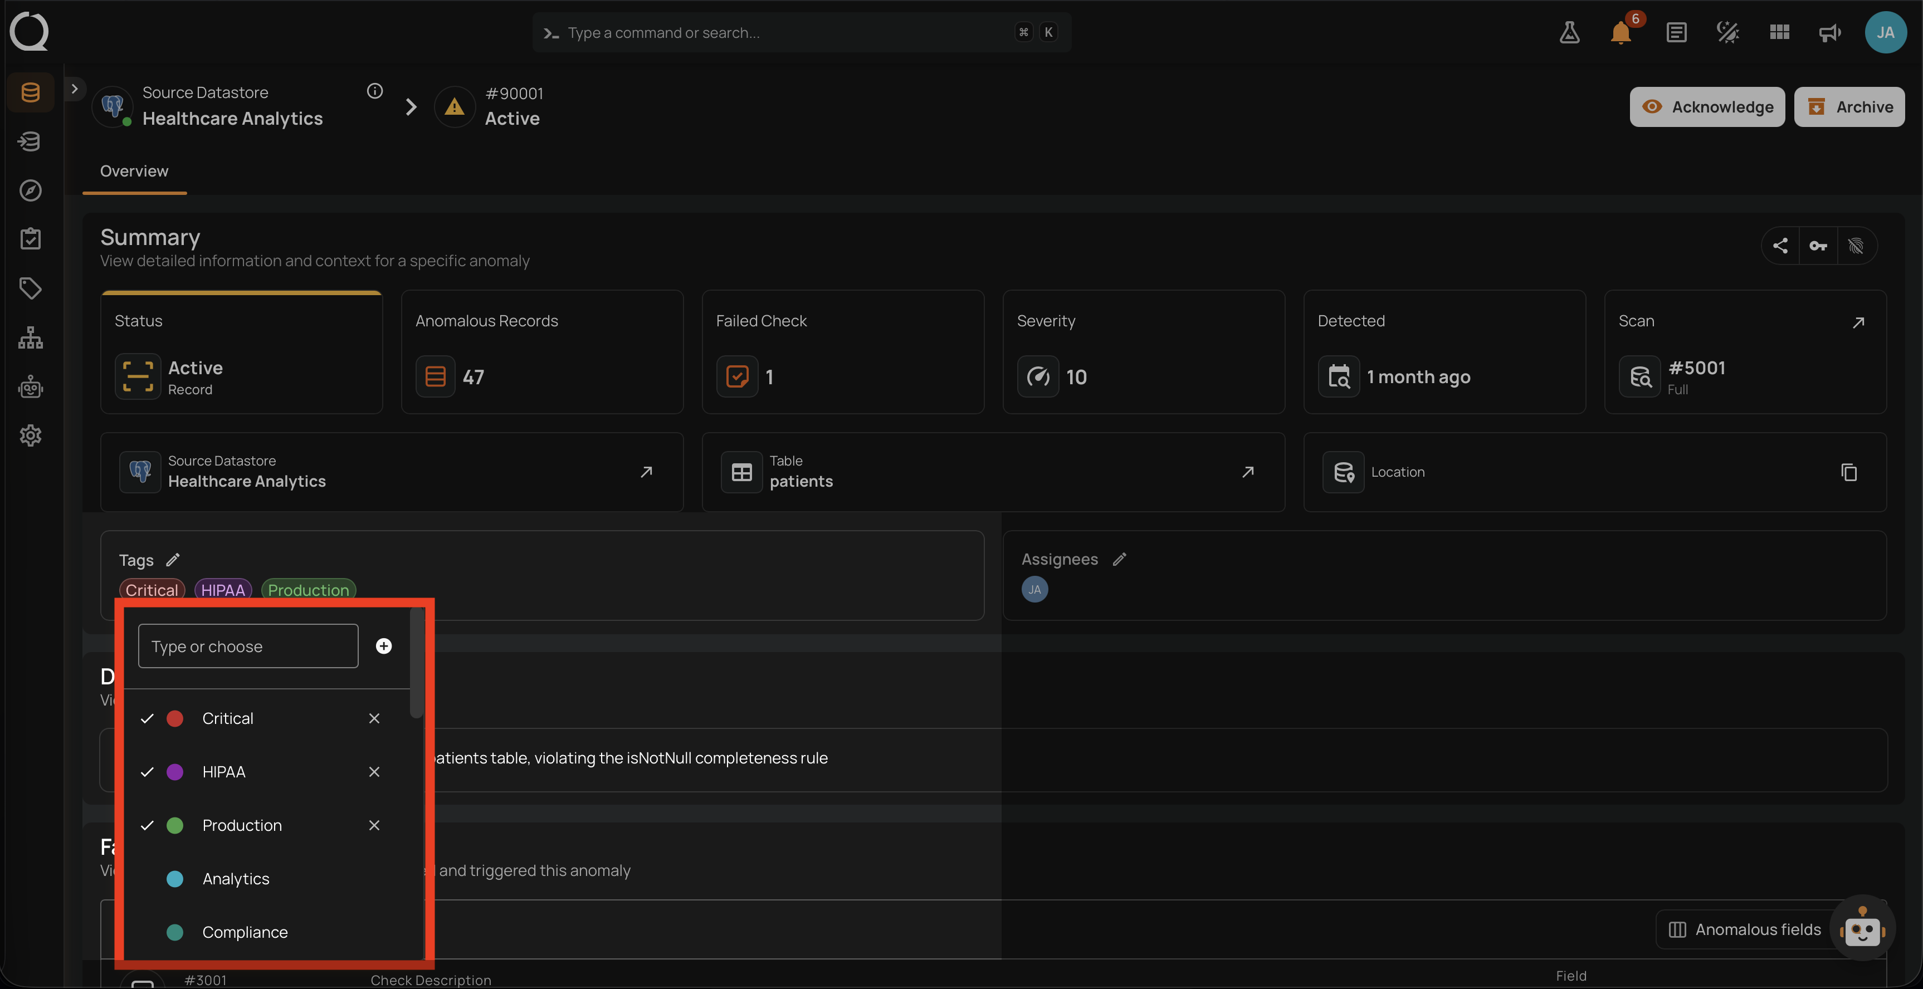Open the Tags sidebar icon

coord(31,288)
